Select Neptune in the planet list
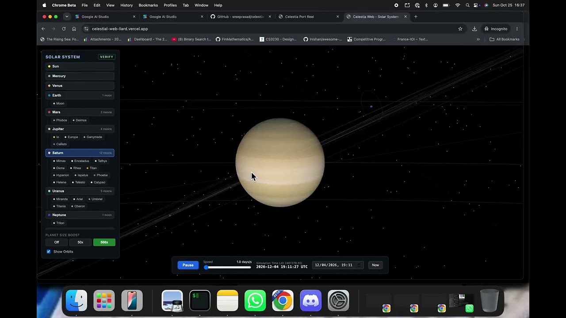The image size is (566, 318). tap(80, 215)
